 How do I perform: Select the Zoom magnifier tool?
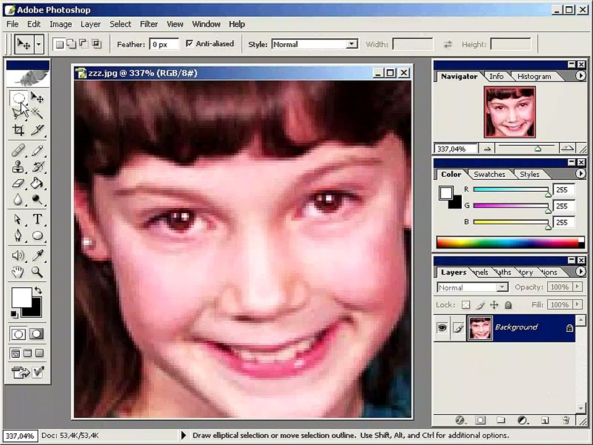pyautogui.click(x=37, y=272)
